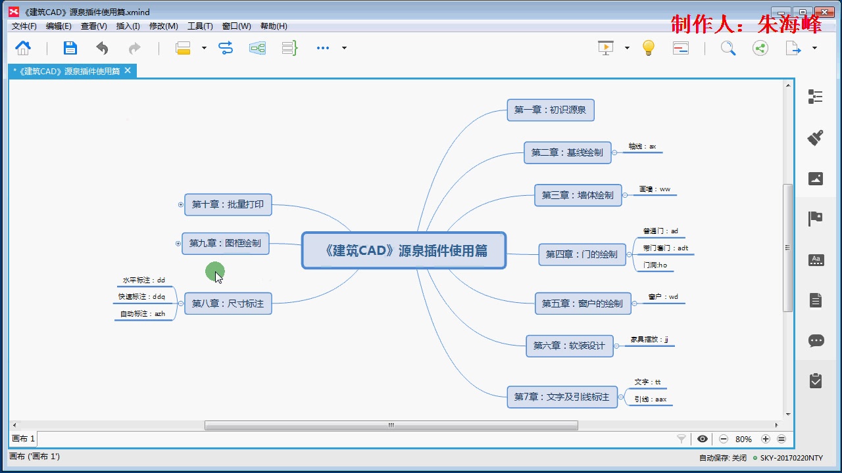Collapse the 第7章：文字及引线标注 branch
Image resolution: width=842 pixels, height=473 pixels.
click(621, 397)
